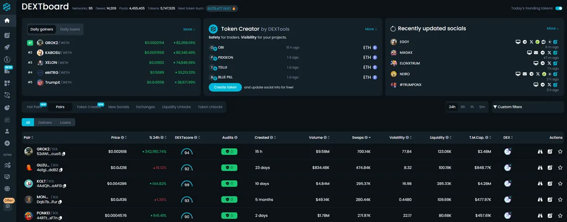
Task: Open binoculars icon for KOLT row
Action: click(x=539, y=183)
